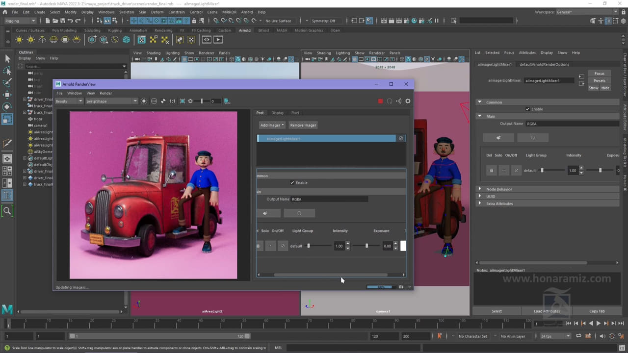628x353 pixels.
Task: Switch to the Pixel tab in RenderView
Action: pos(295,113)
